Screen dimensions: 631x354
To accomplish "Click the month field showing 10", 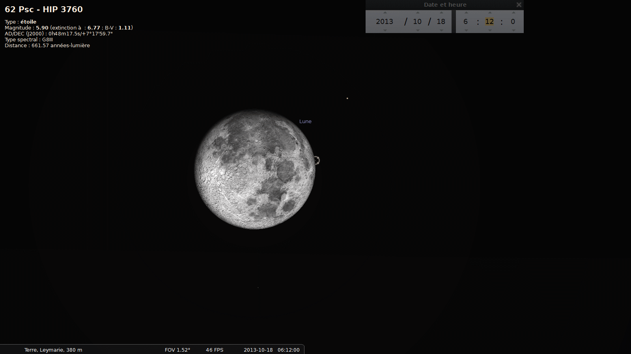I will pos(417,22).
